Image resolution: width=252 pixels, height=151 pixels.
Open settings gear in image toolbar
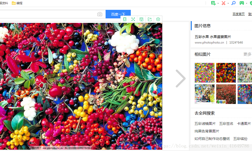pyautogui.click(x=158, y=19)
